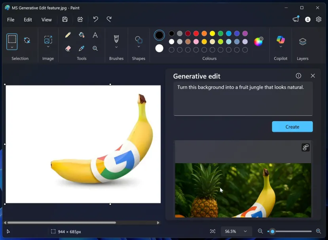This screenshot has width=328, height=240.
Task: Pick up the Eraser tool
Action: (x=68, y=48)
